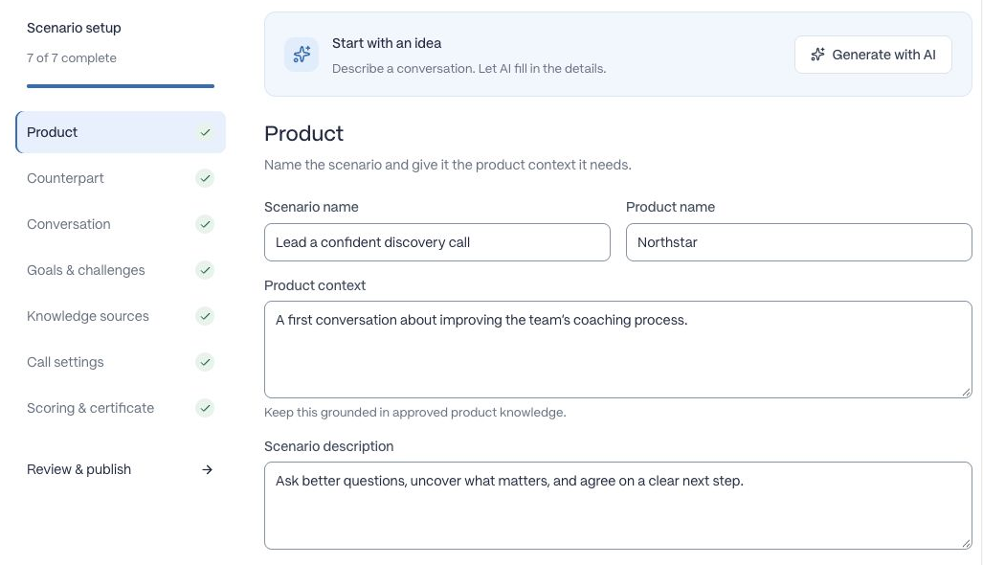Open the Product step in the sidebar
983x565 pixels.
click(121, 132)
